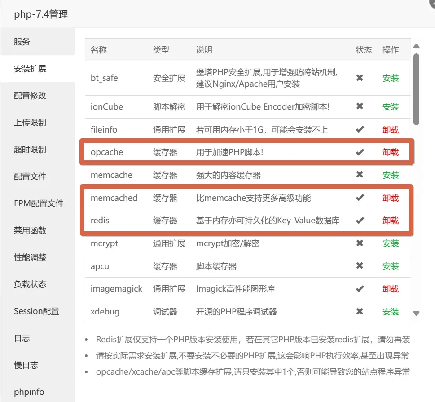Uninstall the memcached extension
The image size is (435, 402).
tap(391, 198)
